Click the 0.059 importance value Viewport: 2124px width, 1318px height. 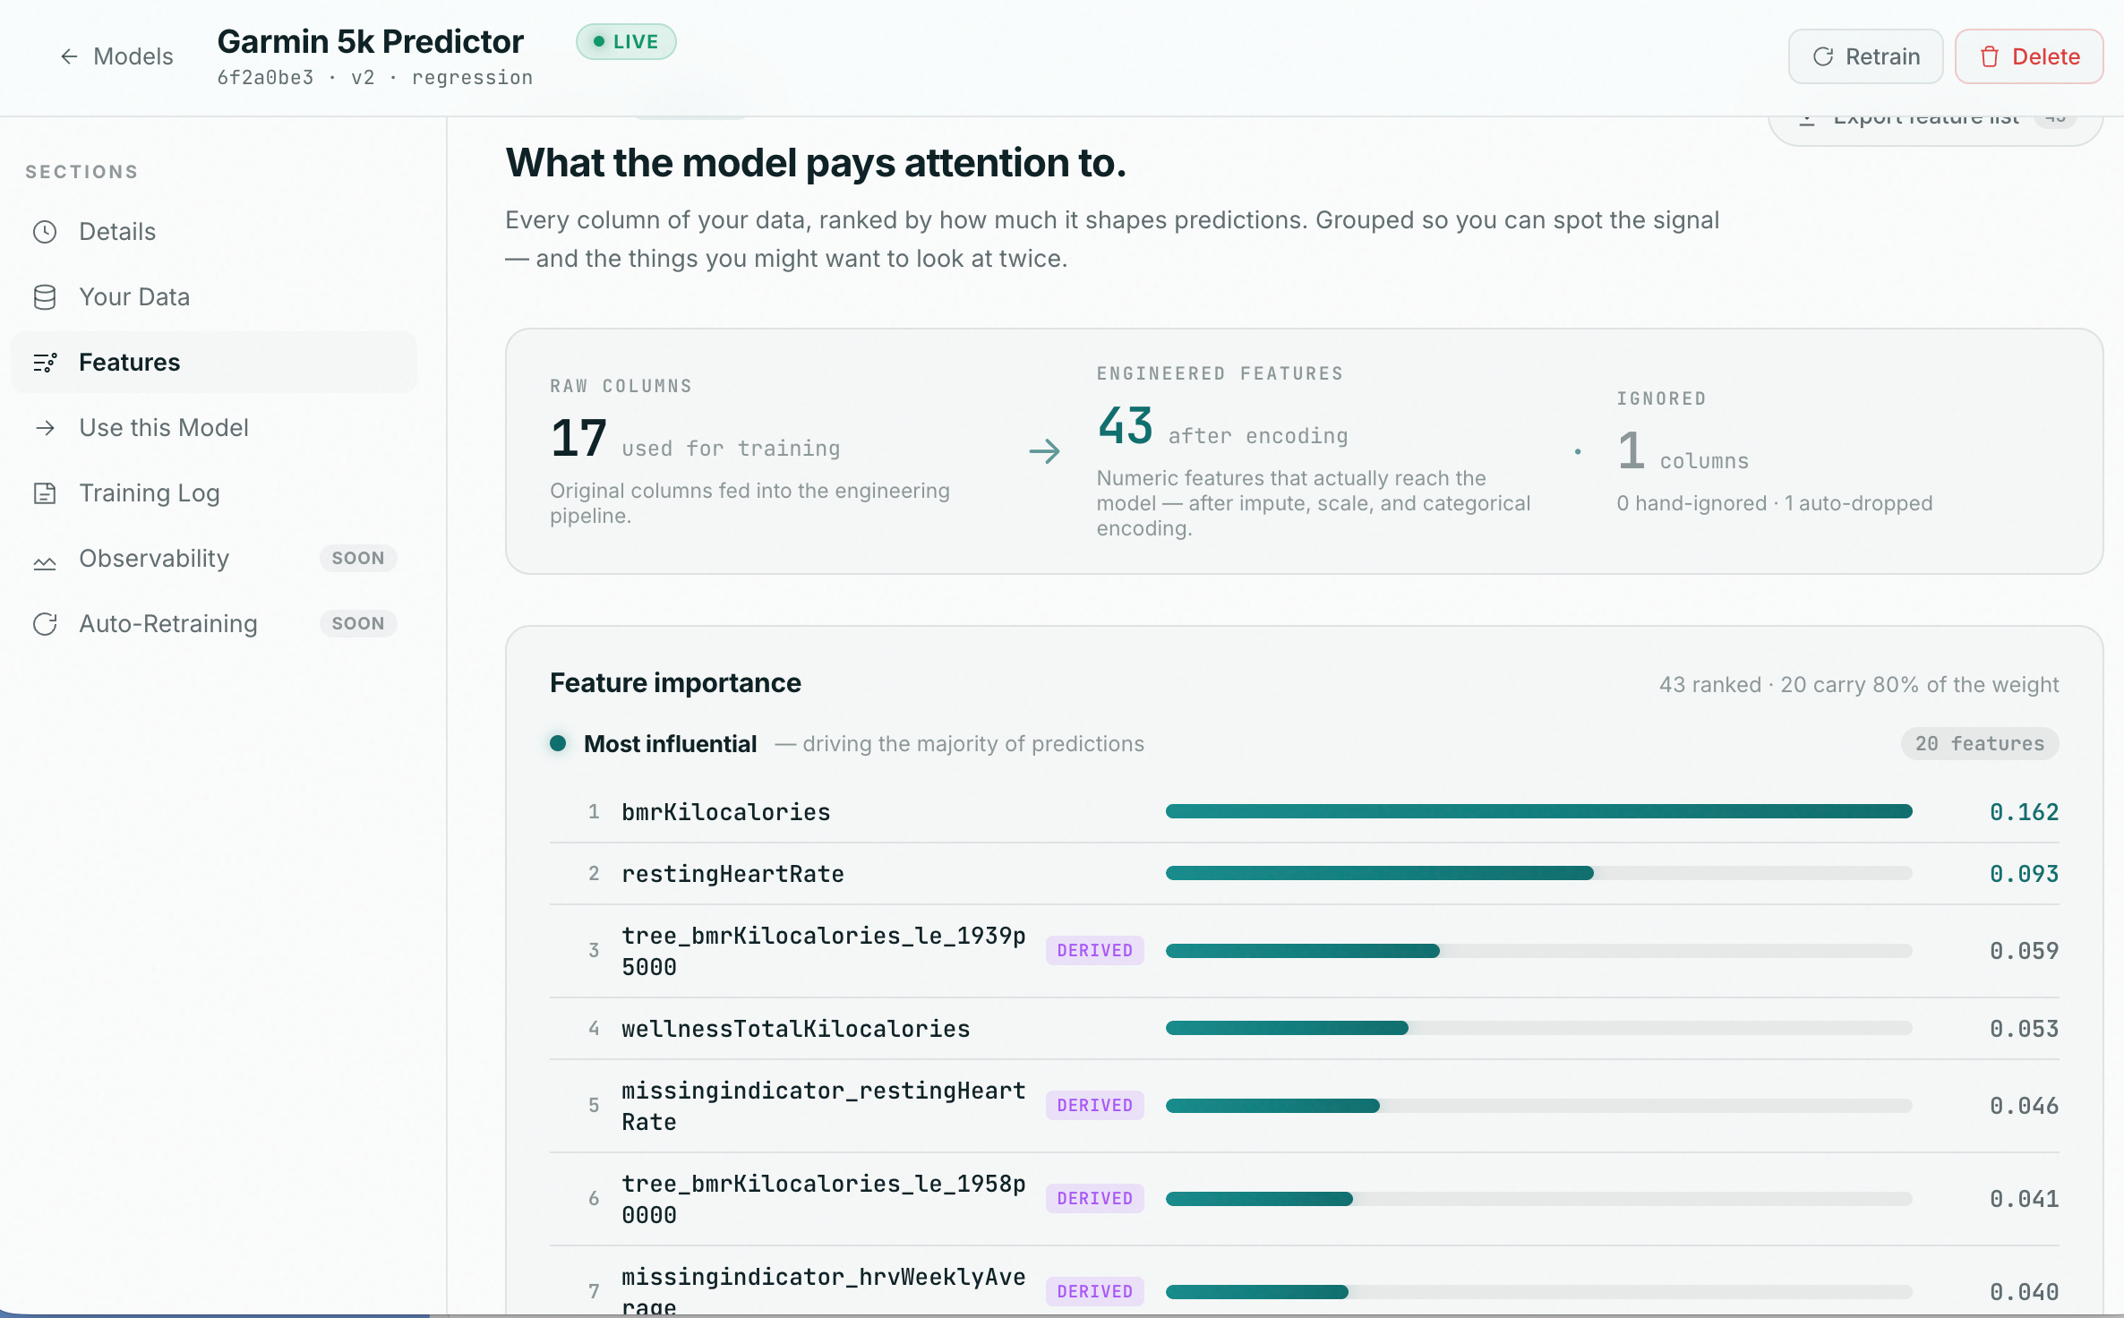(x=2024, y=950)
